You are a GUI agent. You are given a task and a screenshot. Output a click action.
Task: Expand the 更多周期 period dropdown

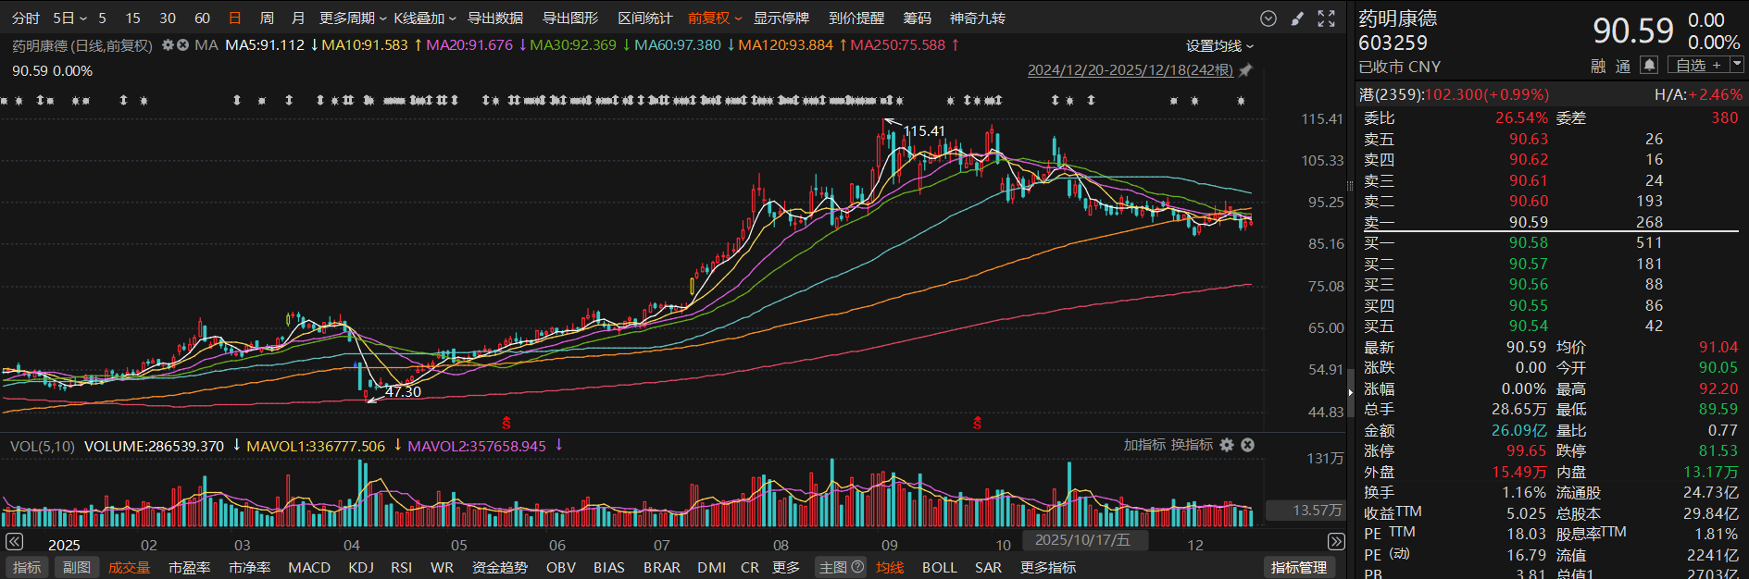[x=353, y=18]
